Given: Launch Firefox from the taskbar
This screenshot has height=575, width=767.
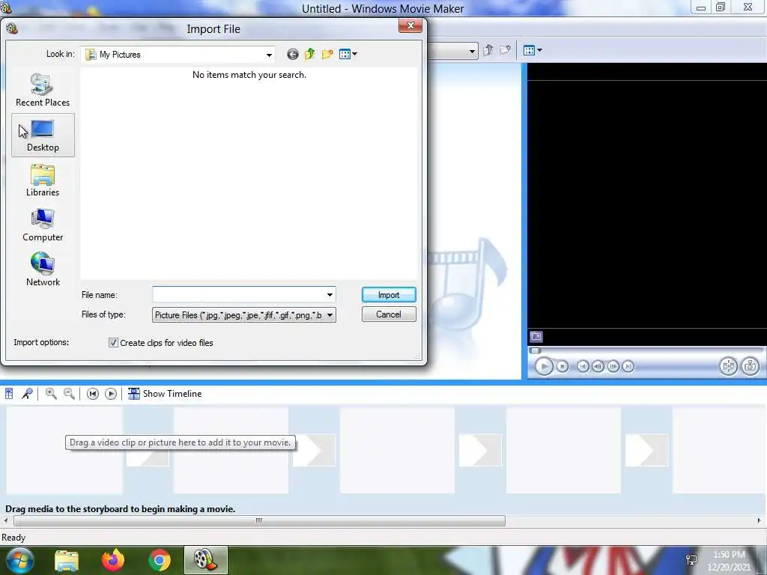Looking at the screenshot, I should tap(113, 560).
